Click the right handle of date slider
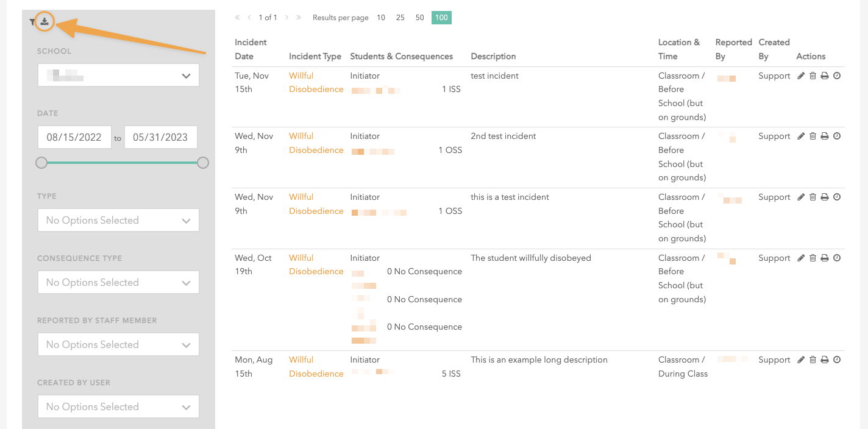The height and width of the screenshot is (429, 868). 203,163
